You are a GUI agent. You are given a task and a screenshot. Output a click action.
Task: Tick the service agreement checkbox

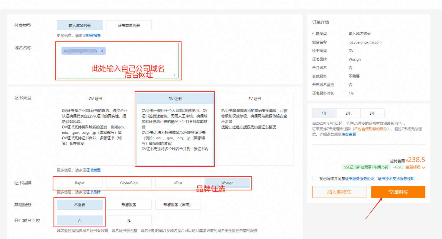pyautogui.click(x=315, y=178)
